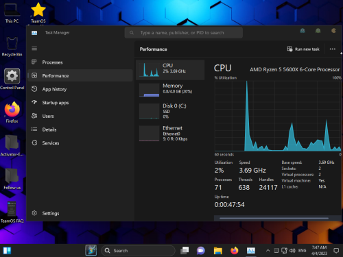Open Firefox from the taskbar
Image resolution: width=343 pixels, height=257 pixels.
[x=234, y=251]
